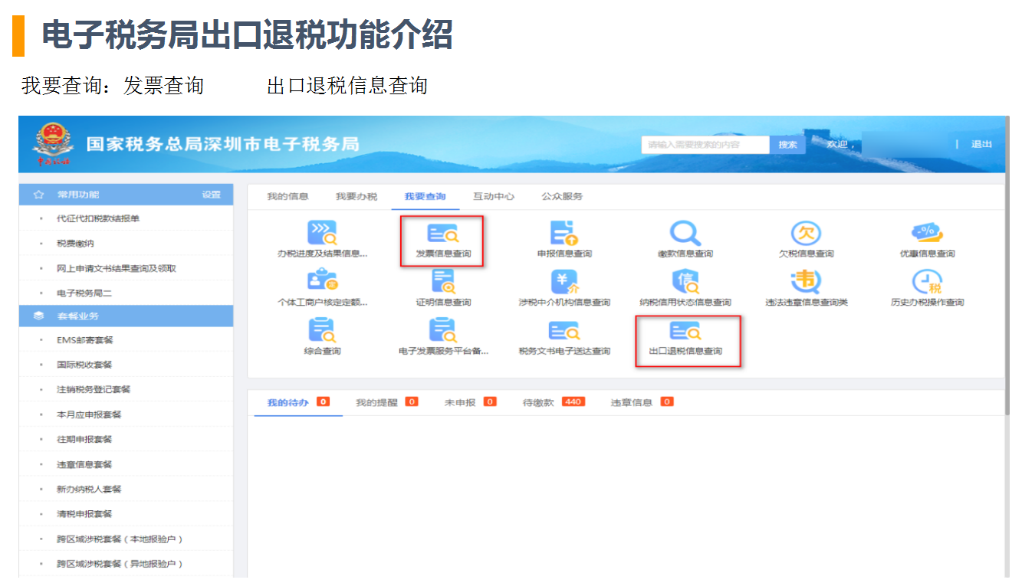The height and width of the screenshot is (583, 1035).
Task: Click 设置 in 常用功能 header
Action: [212, 195]
